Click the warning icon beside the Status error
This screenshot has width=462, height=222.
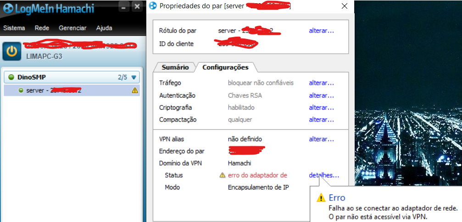pos(223,175)
